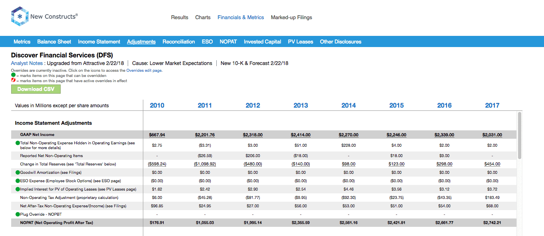This screenshot has height=236, width=544.
Task: Click Change in Total Reserves value $98.00
Action: (348, 164)
